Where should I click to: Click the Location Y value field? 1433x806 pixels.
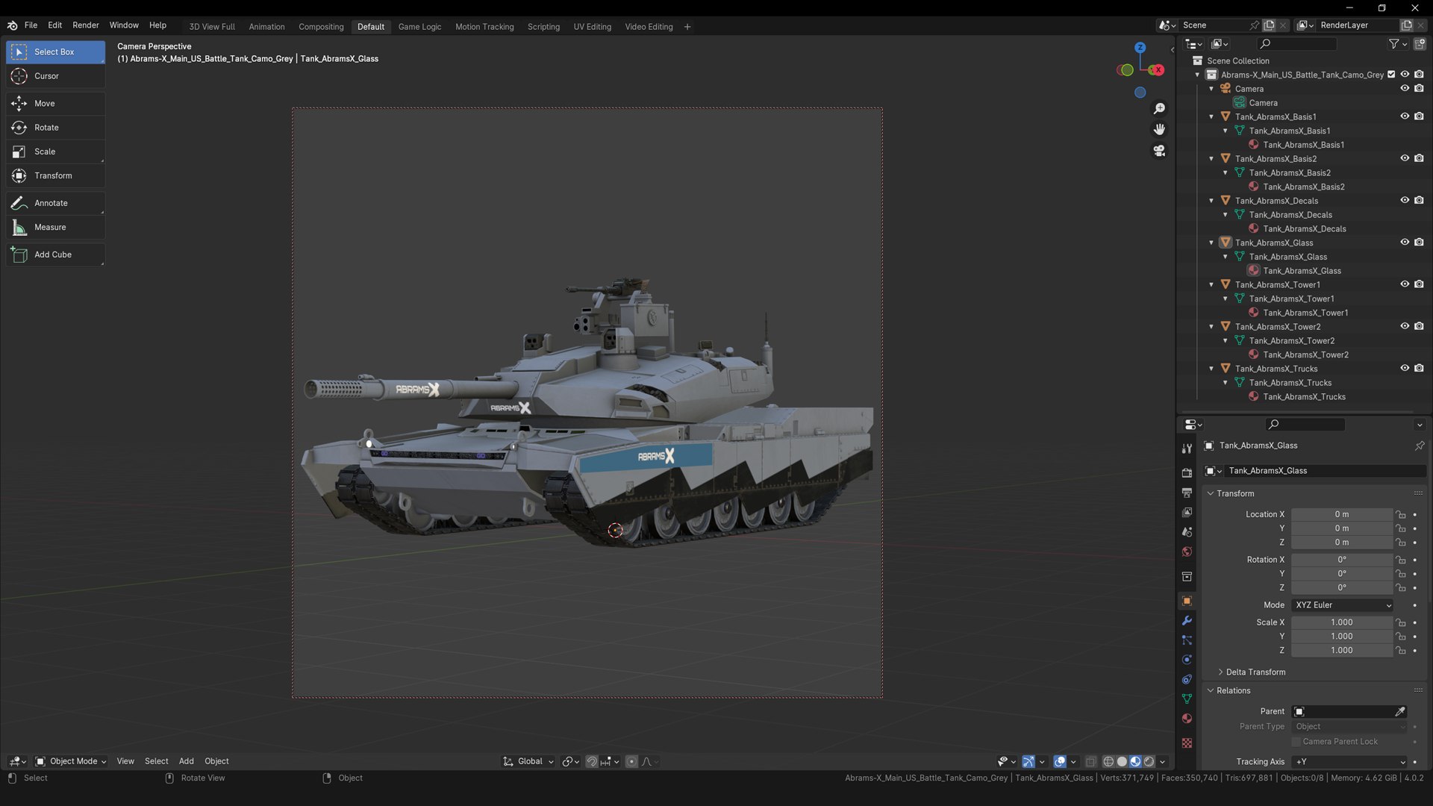1342,529
